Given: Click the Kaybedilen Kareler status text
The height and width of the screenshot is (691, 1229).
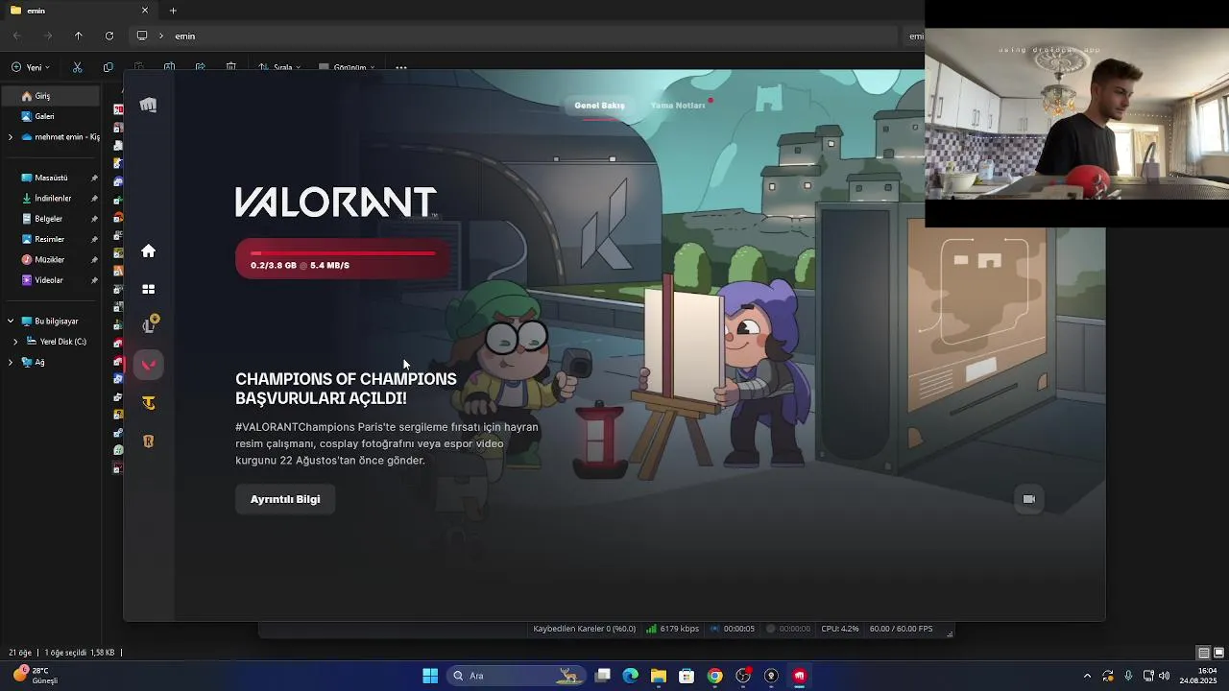Looking at the screenshot, I should (x=585, y=629).
